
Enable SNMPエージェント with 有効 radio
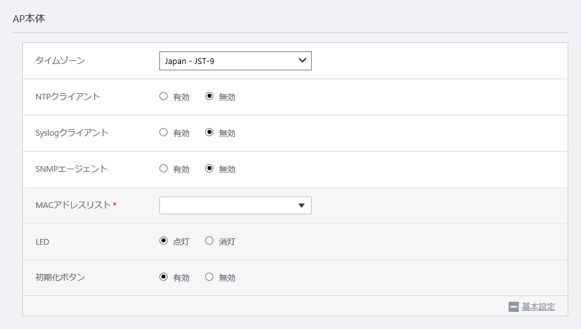[163, 169]
